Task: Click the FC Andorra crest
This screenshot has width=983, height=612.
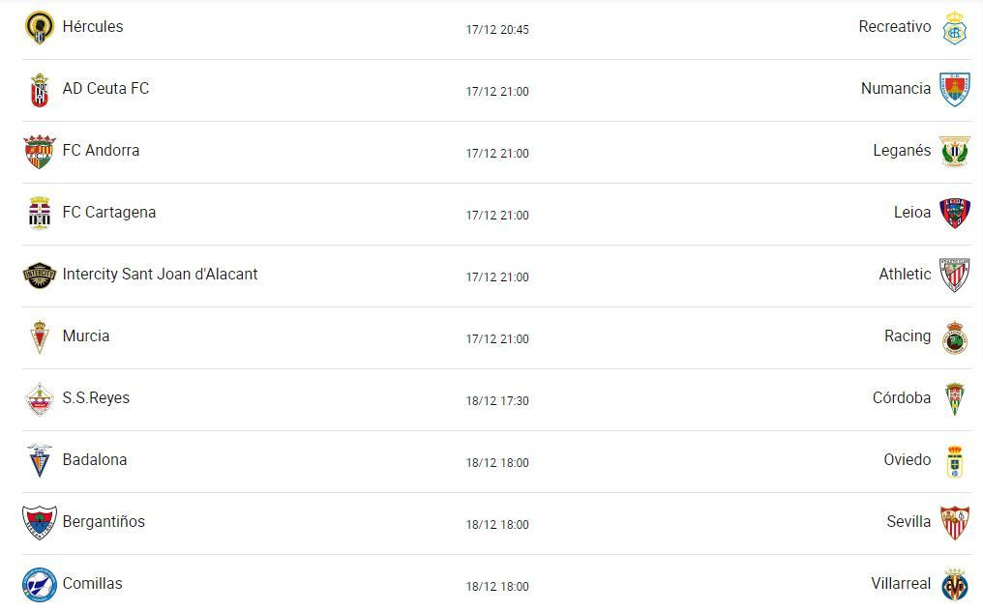Action: point(40,152)
